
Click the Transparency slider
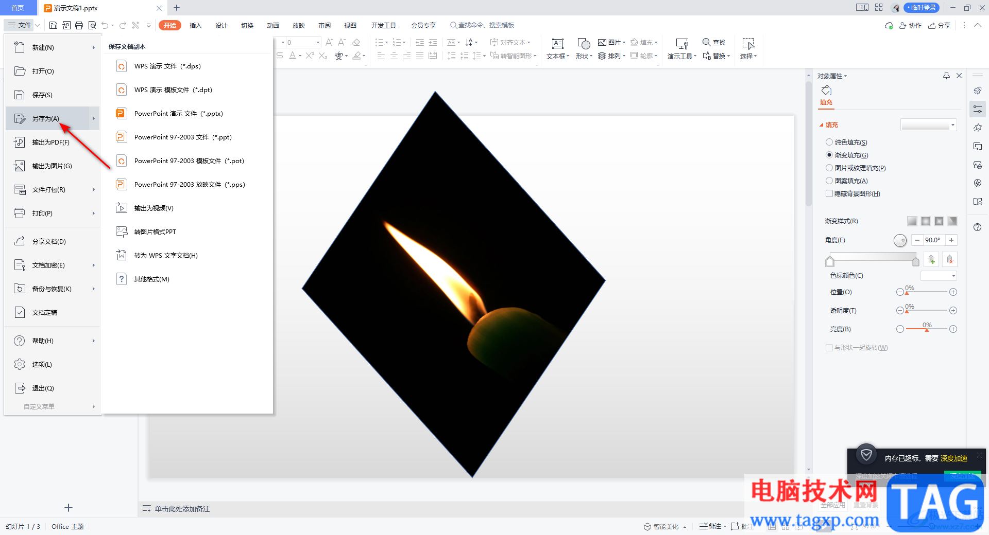(x=926, y=310)
